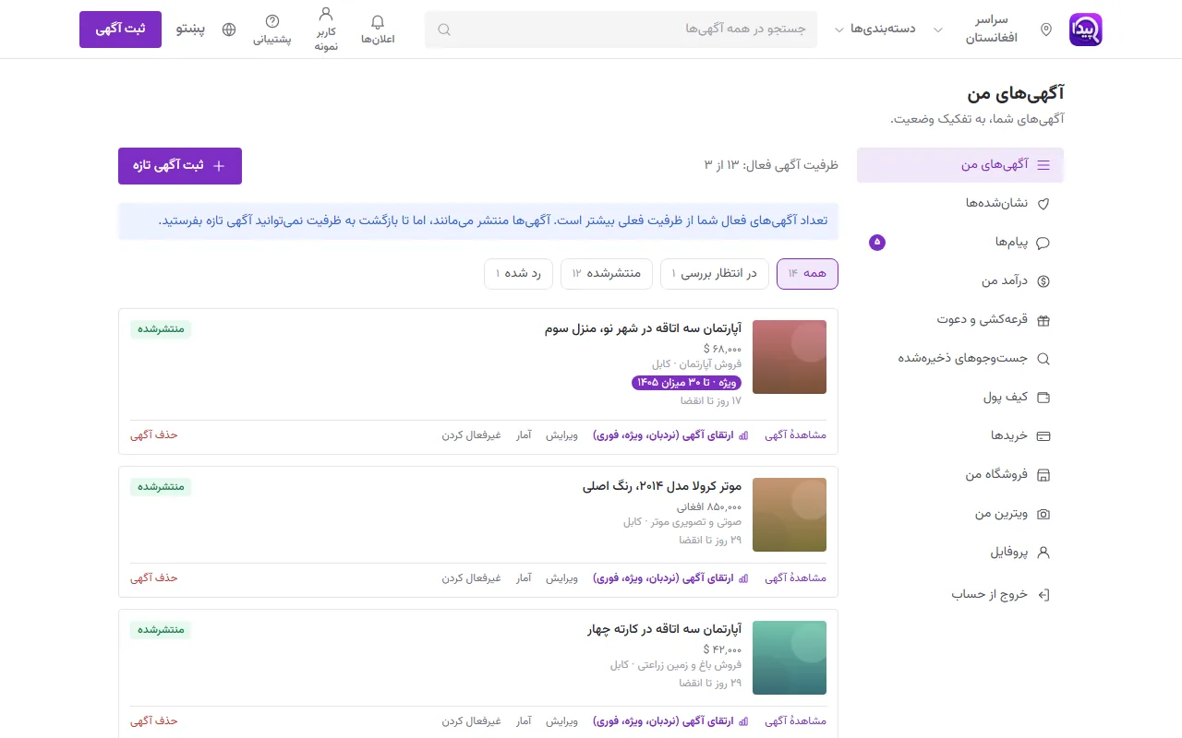Open فروشگاه من in sidebar
1182x738 pixels.
960,474
